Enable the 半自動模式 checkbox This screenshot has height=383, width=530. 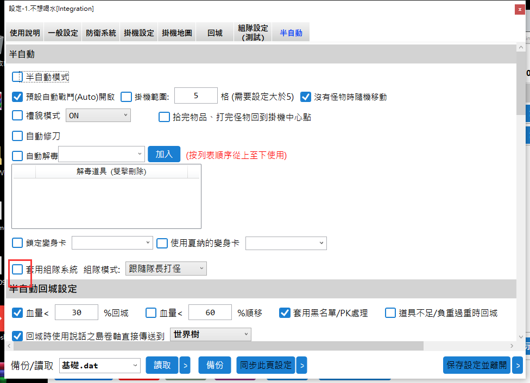[17, 77]
